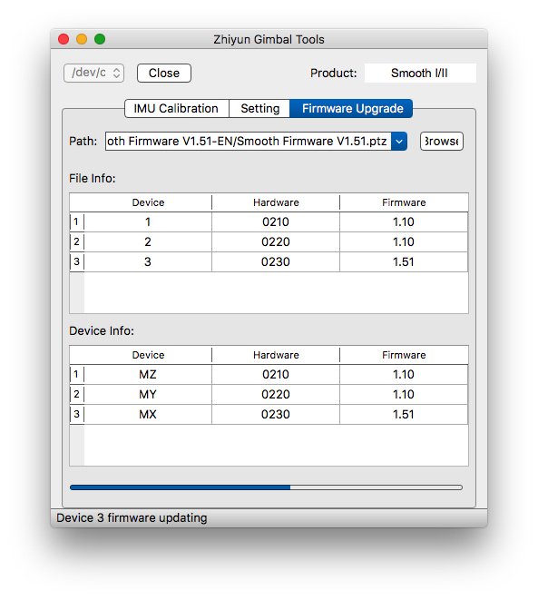The width and height of the screenshot is (538, 600).
Task: Select Device Info firmware 1.10 in MZ row
Action: pos(404,374)
